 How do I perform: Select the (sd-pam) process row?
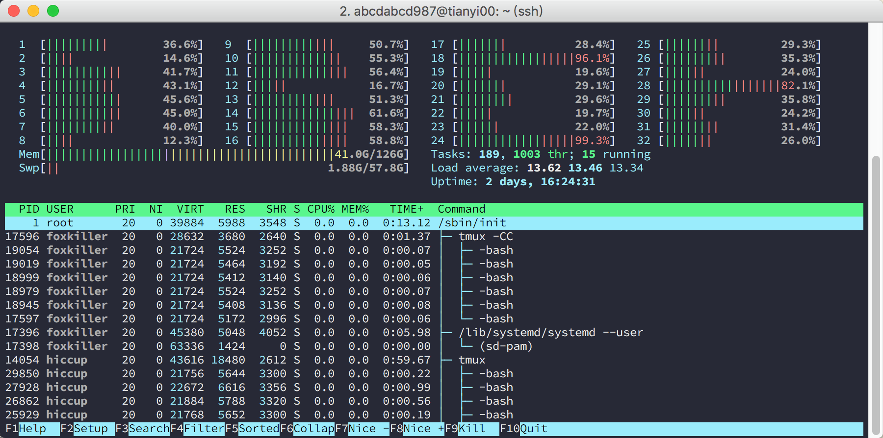[434, 346]
